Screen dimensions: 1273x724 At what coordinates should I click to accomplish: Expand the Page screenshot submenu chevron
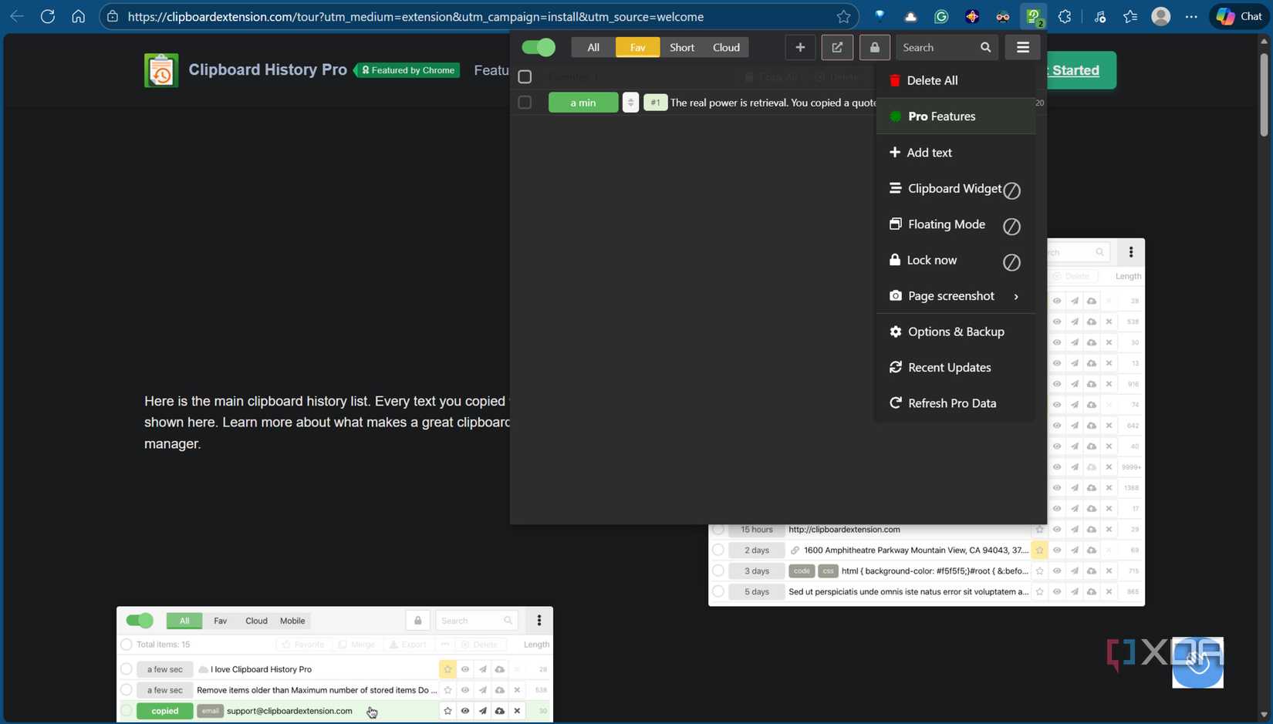tap(1015, 296)
